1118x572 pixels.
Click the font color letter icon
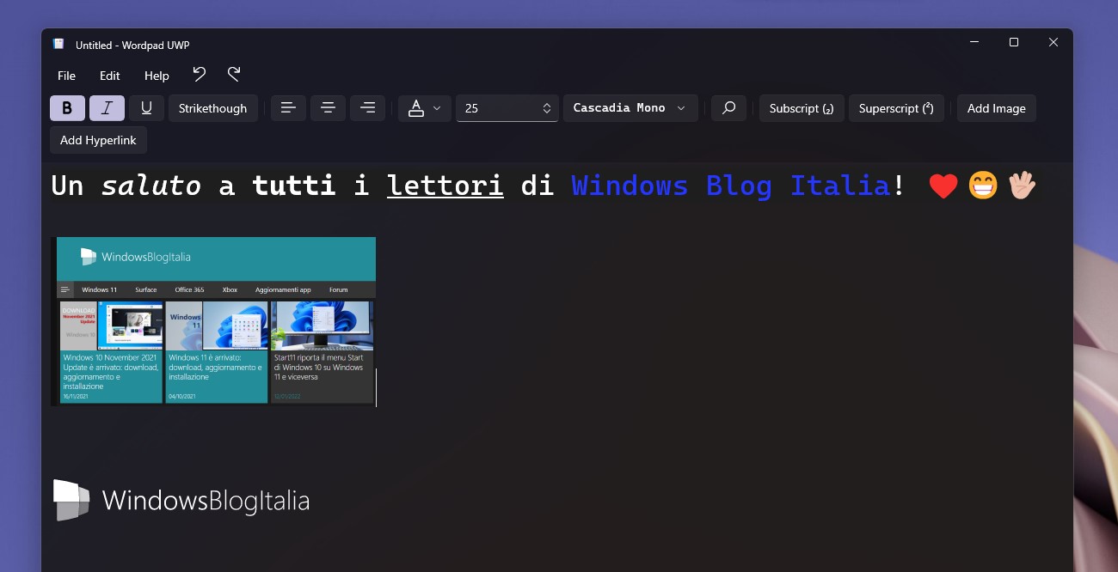pyautogui.click(x=416, y=108)
